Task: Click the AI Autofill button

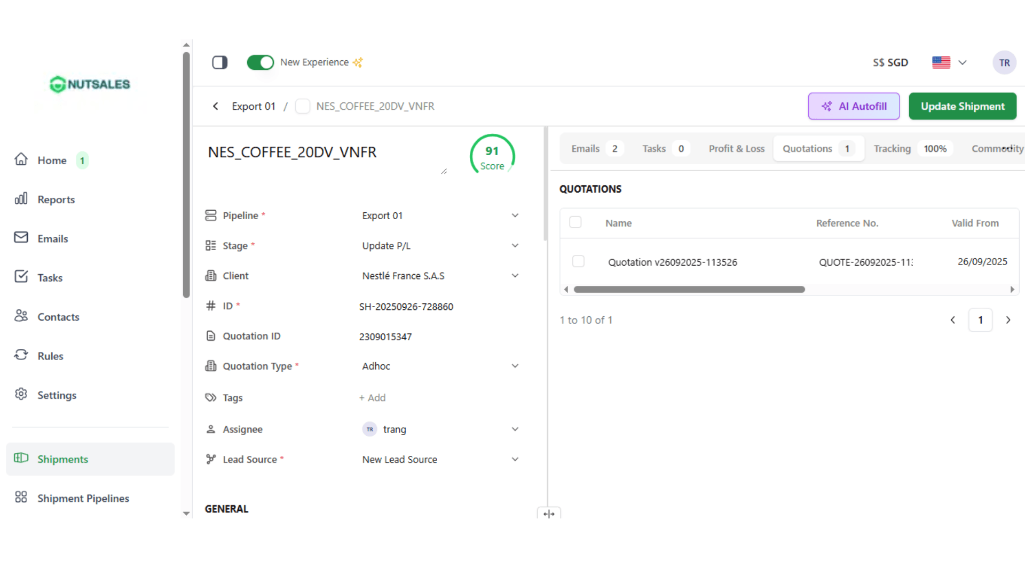Action: click(854, 106)
